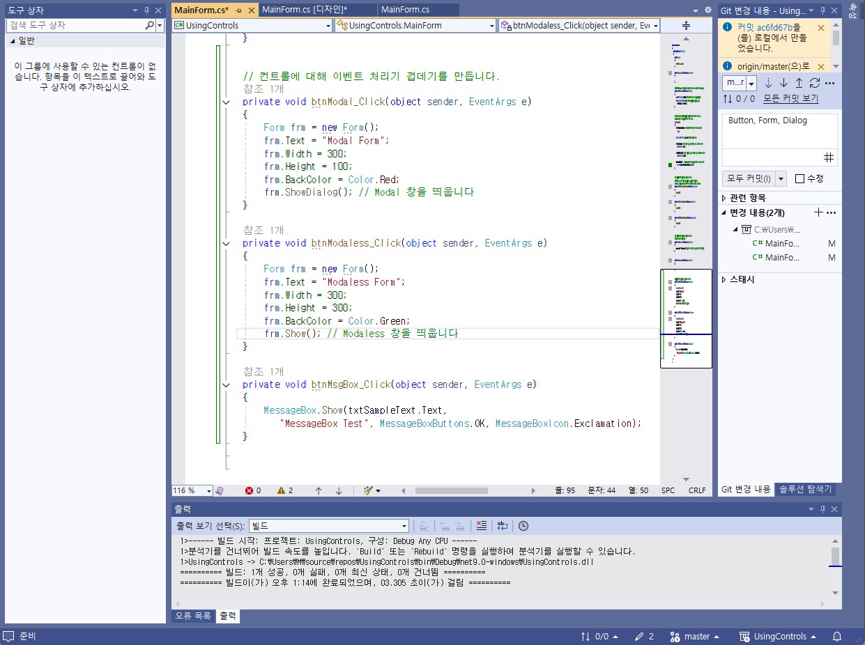865x645 pixels.
Task: Toggle word wrap in output window
Action: (x=503, y=526)
